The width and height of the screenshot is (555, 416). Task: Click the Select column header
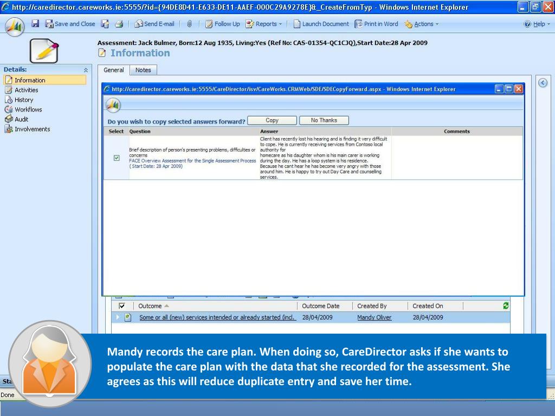[116, 131]
